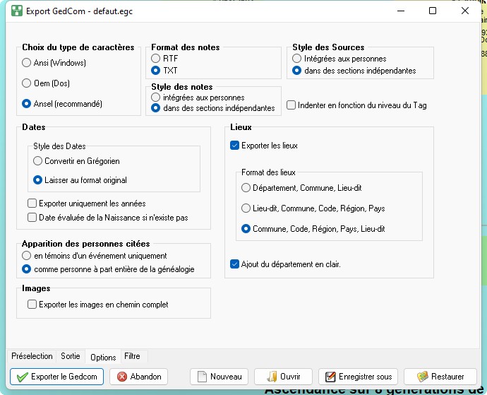The height and width of the screenshot is (395, 487).
Task: Click the Abandon button
Action: (139, 377)
